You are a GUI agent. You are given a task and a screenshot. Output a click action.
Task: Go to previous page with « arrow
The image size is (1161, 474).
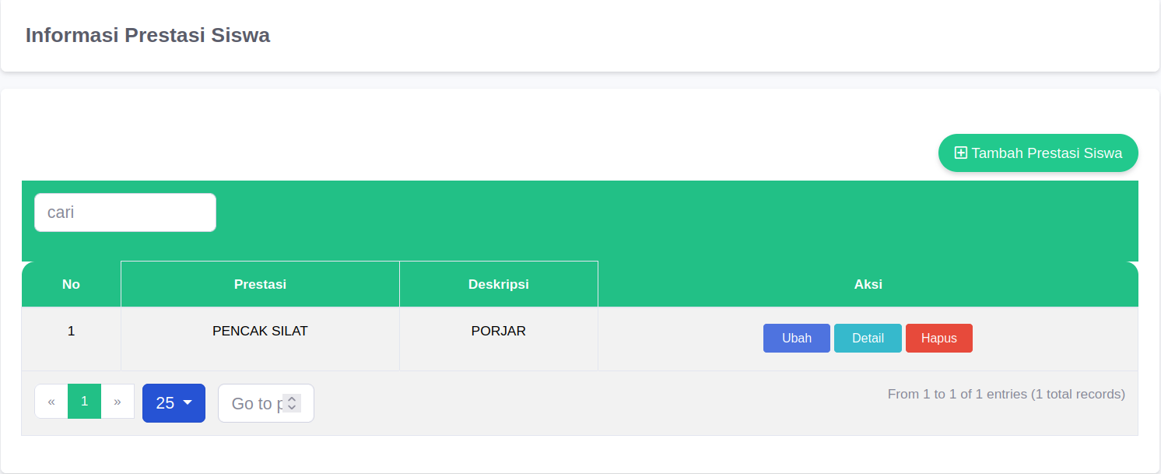[x=51, y=402]
